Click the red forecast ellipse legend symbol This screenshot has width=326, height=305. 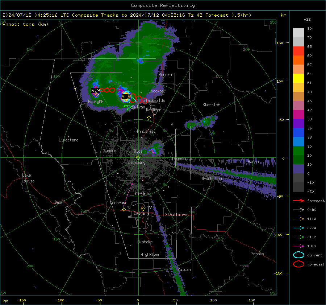[x=298, y=264]
